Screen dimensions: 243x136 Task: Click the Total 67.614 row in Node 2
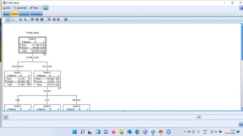(x=47, y=85)
